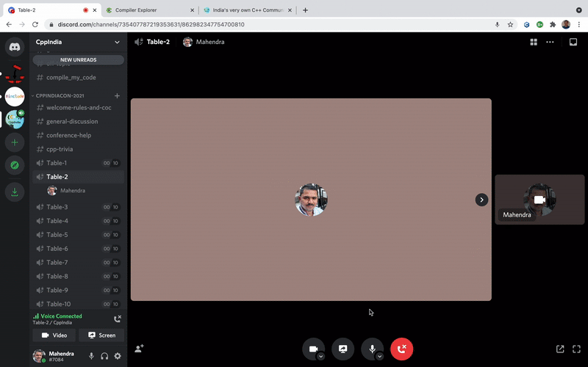This screenshot has height=367, width=588.
Task: Disconnect from voice via Voice Connected panel
Action: pos(118,319)
